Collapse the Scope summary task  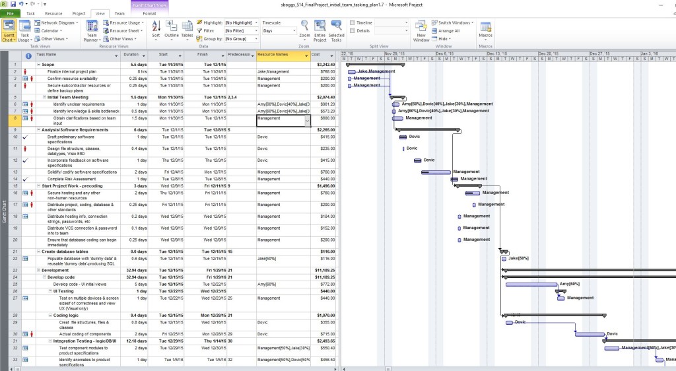pos(38,65)
